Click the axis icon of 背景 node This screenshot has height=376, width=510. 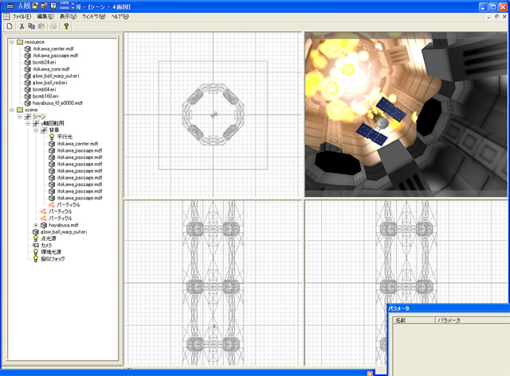click(44, 130)
